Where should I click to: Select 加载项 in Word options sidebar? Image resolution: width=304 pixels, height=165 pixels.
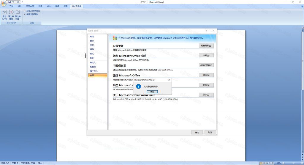point(97,67)
